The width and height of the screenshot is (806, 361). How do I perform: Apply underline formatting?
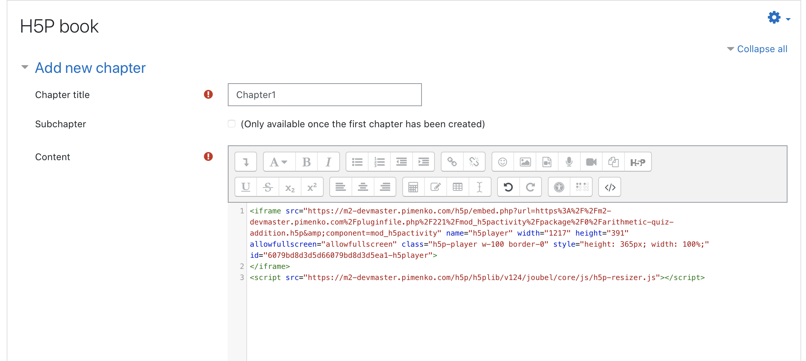point(246,187)
